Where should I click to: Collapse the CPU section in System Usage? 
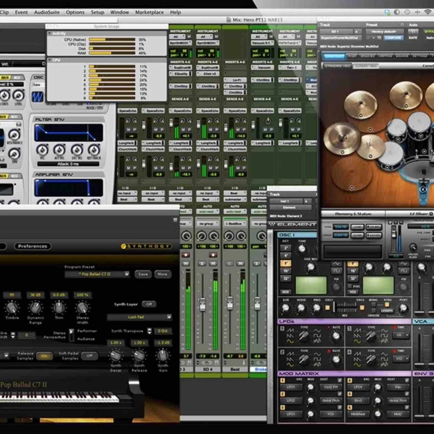[50, 60]
